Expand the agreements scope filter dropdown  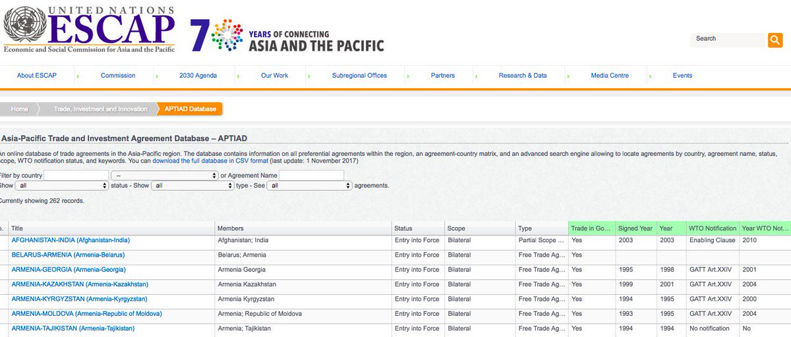click(310, 186)
